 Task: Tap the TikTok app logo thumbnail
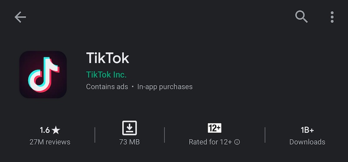pos(43,74)
